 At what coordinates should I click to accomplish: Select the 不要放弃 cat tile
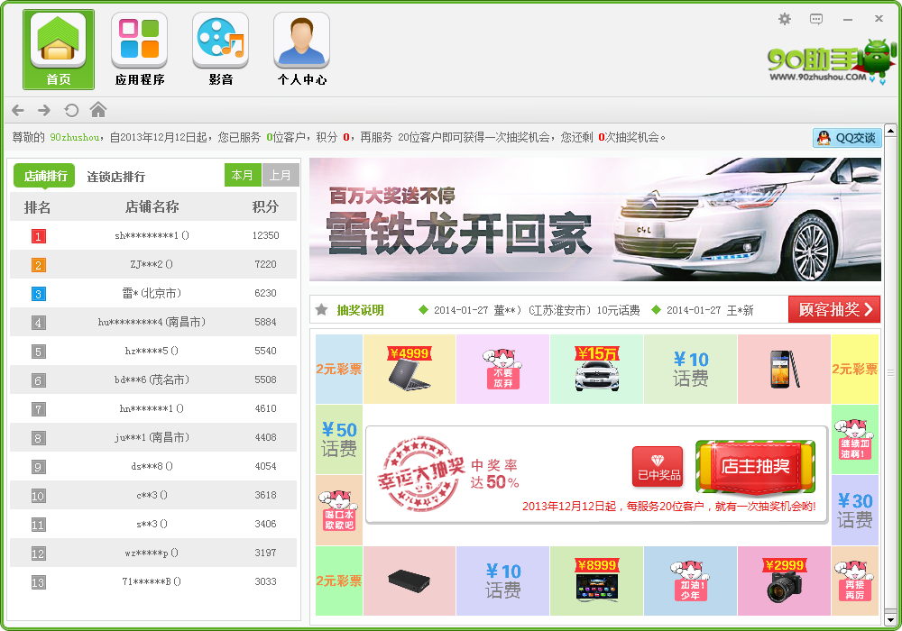pos(502,369)
